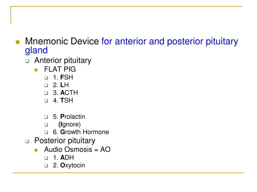Click the '6. Growth Hormone' list item
Viewport: 257px width, 192px height.
(81, 132)
